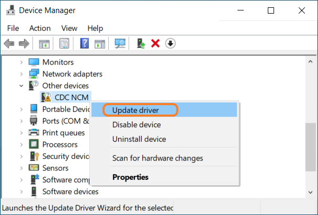Click the Back arrow in the toolbar

pos(9,43)
